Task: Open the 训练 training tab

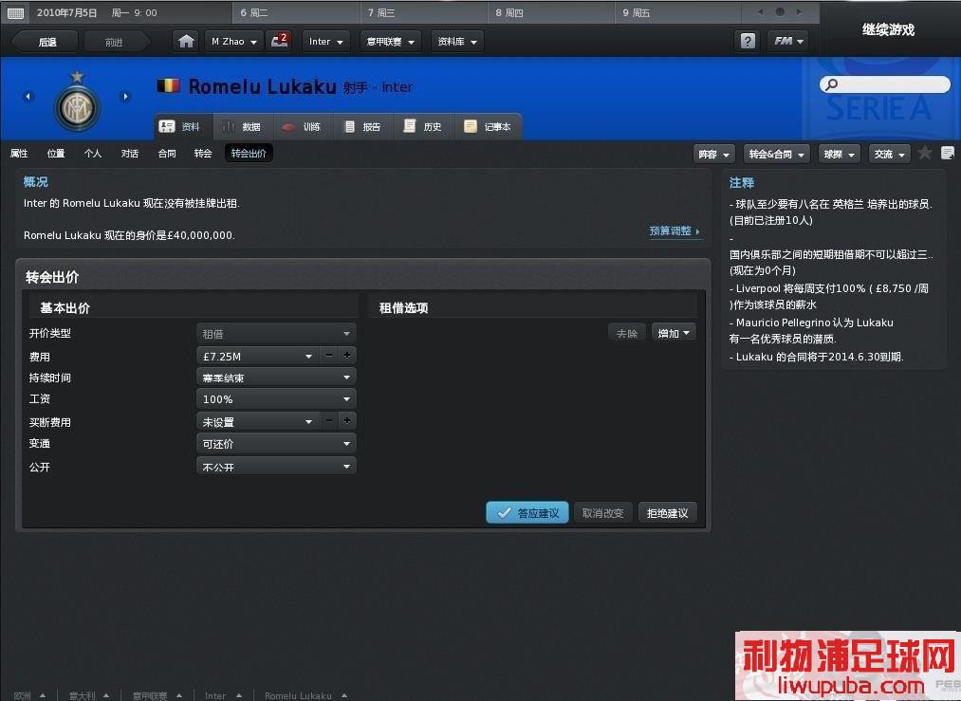Action: (302, 127)
